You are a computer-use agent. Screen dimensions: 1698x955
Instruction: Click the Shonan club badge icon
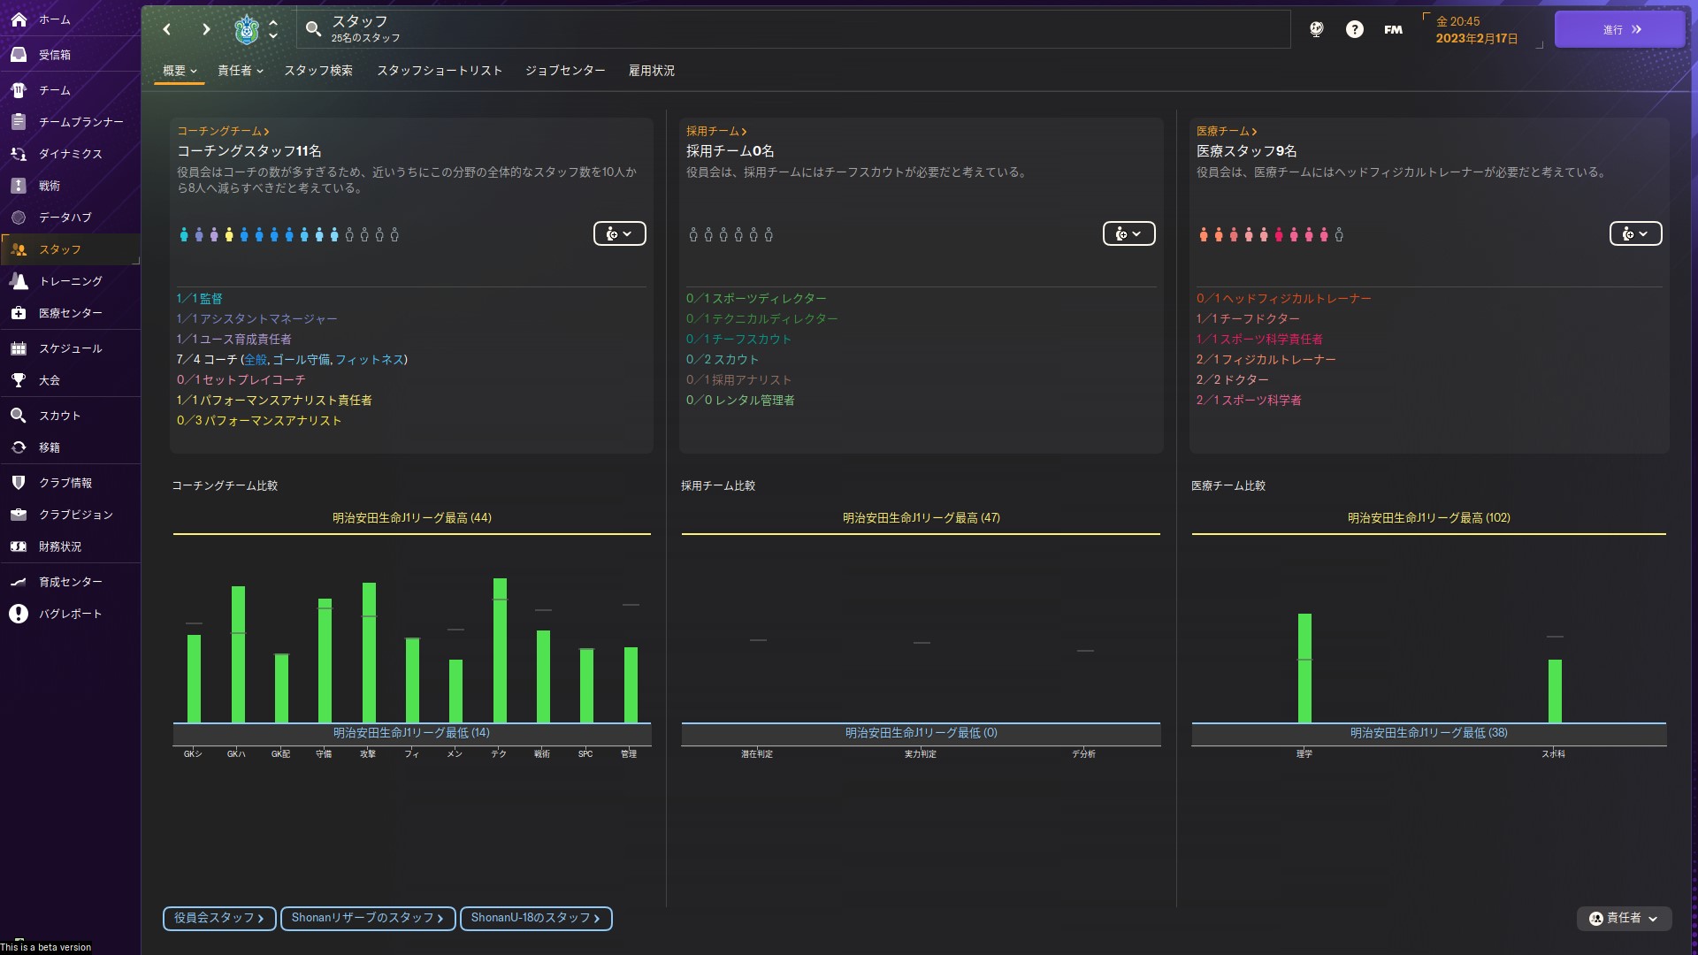point(247,29)
